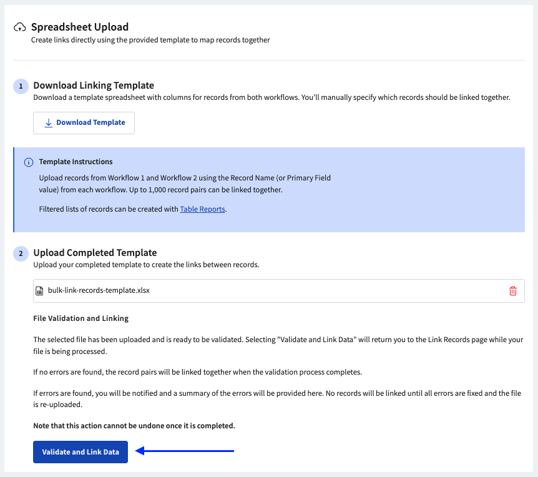Click the info circle icon by Template Instructions
Screen dimensions: 538x477
pyautogui.click(x=28, y=162)
